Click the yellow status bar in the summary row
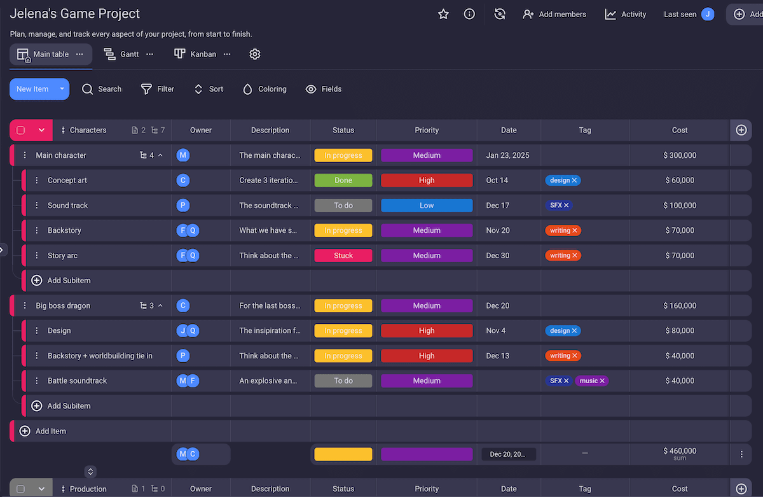 tap(343, 454)
